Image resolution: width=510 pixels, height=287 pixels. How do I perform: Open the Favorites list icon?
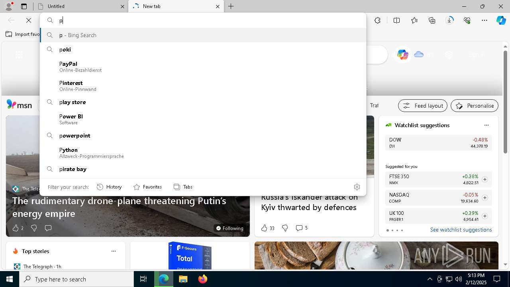(x=414, y=20)
